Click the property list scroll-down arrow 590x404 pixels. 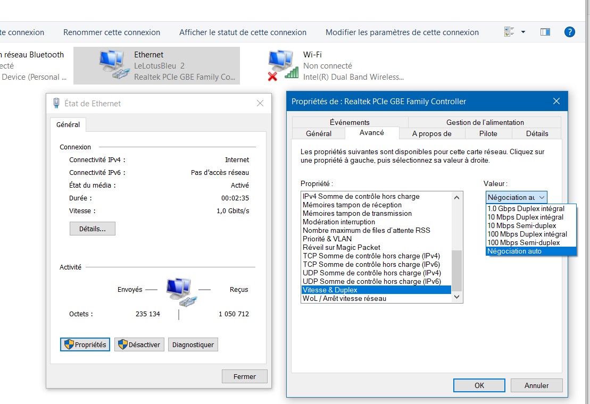(456, 297)
